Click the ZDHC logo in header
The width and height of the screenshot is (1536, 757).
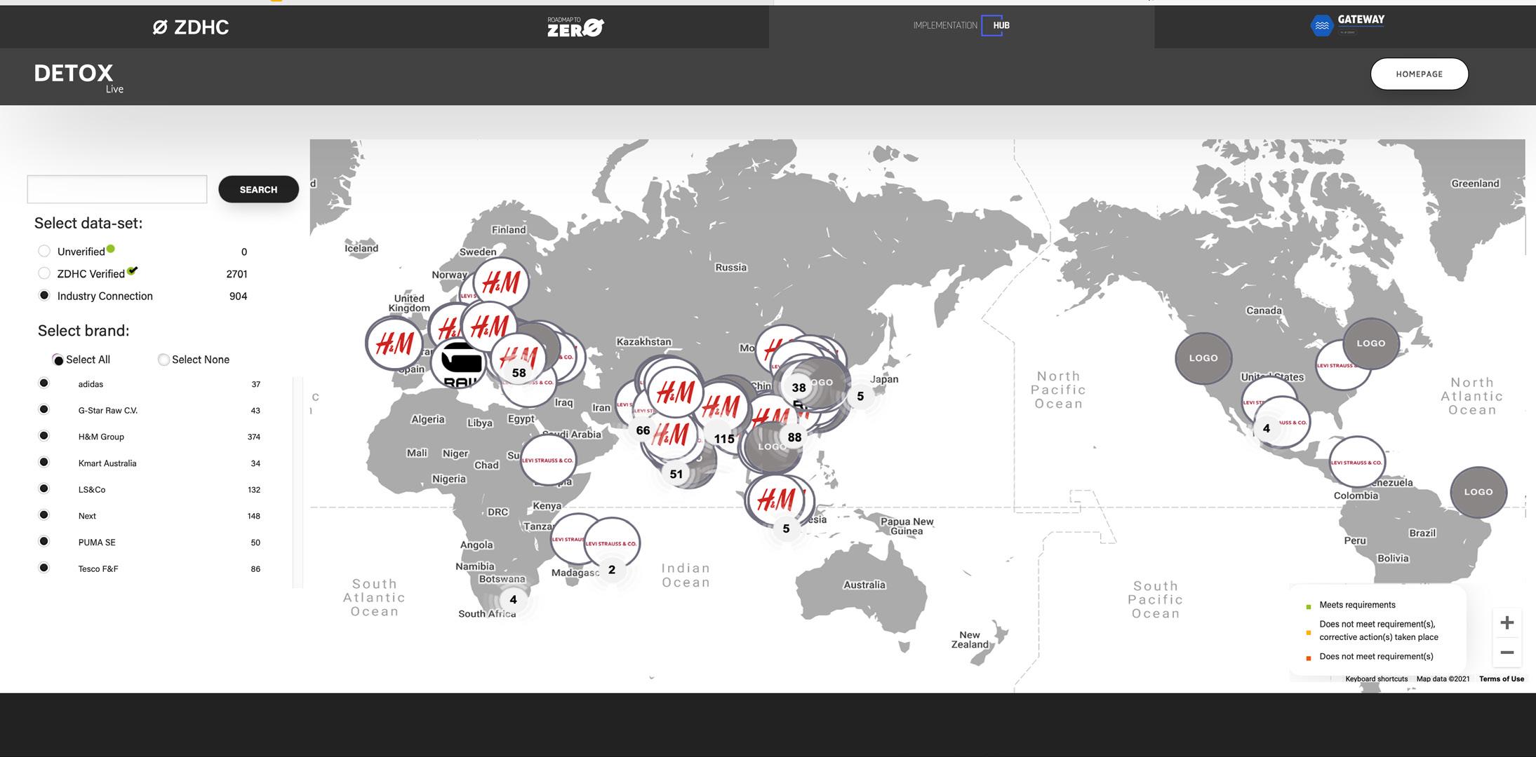(x=191, y=27)
